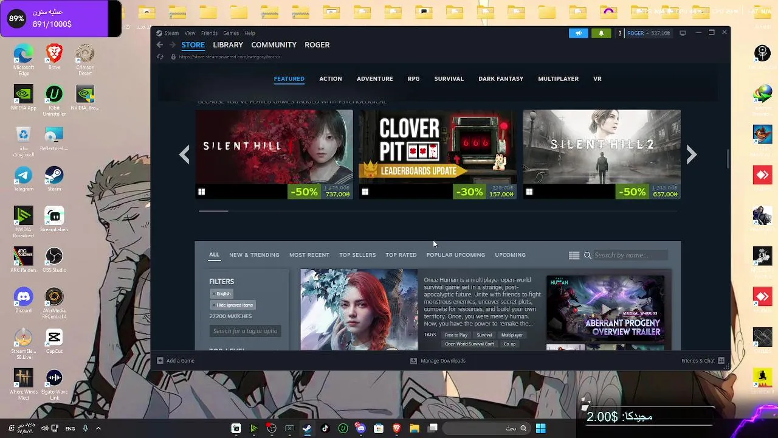Open the ROGER profile section
Screen dimensions: 778x438
point(317,45)
